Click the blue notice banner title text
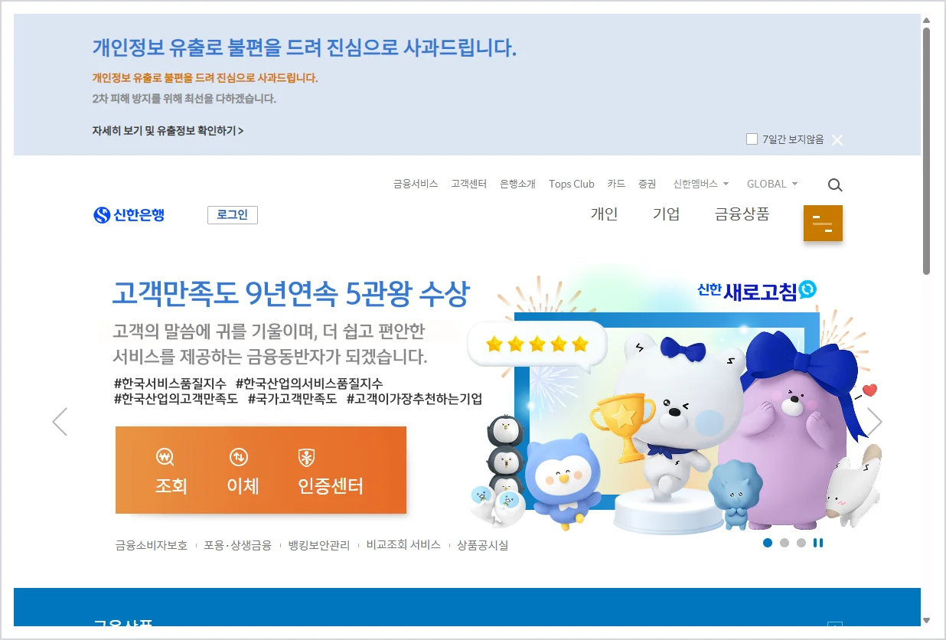 305,48
